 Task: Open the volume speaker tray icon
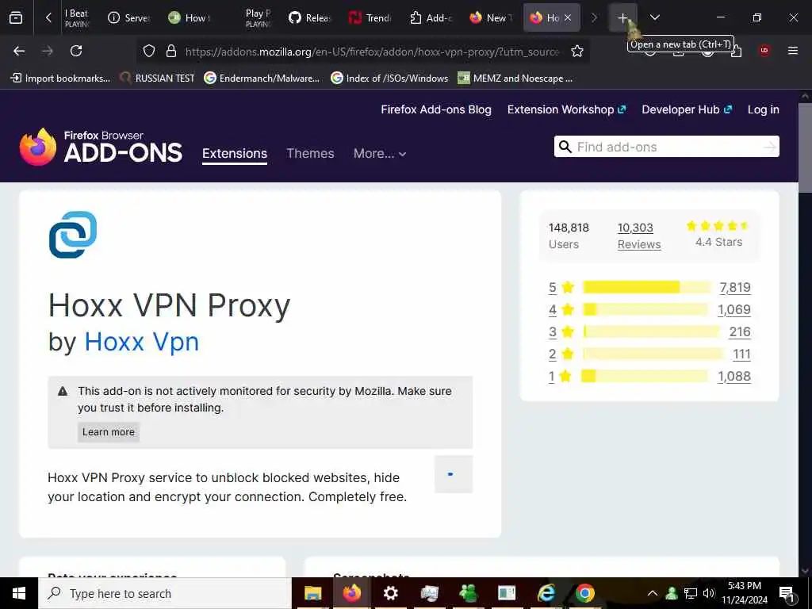coord(709,593)
